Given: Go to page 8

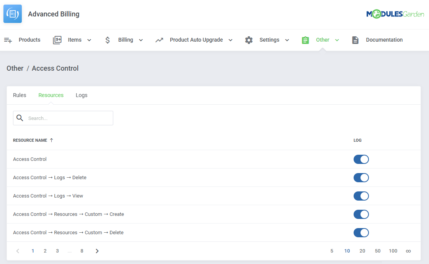Looking at the screenshot, I should (82, 251).
